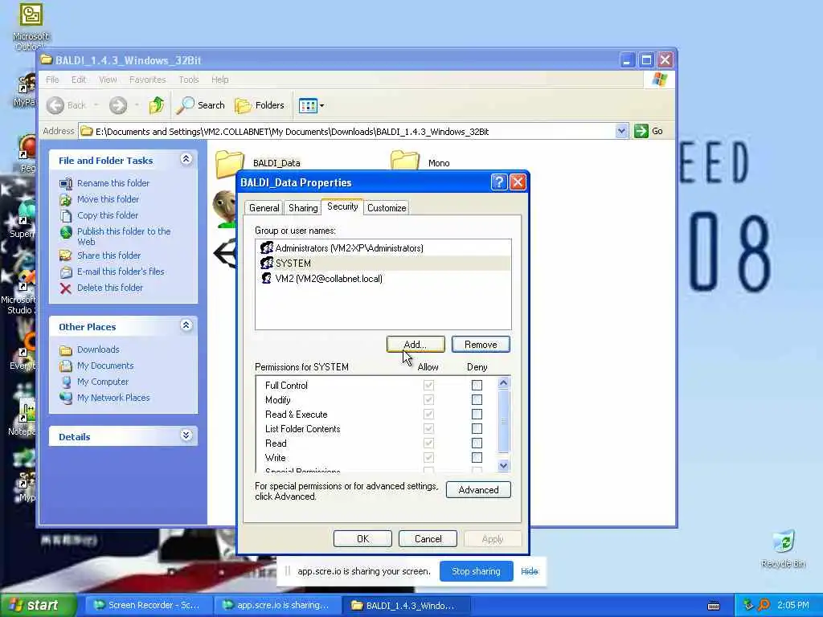Switch to Screen Recorder taskbar item
The width and height of the screenshot is (823, 617).
[148, 606]
